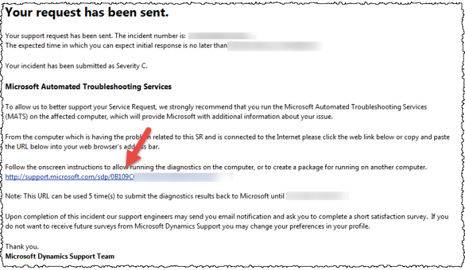The width and height of the screenshot is (465, 270).
Task: Click the blurred URL expiration date
Action: click(x=317, y=196)
